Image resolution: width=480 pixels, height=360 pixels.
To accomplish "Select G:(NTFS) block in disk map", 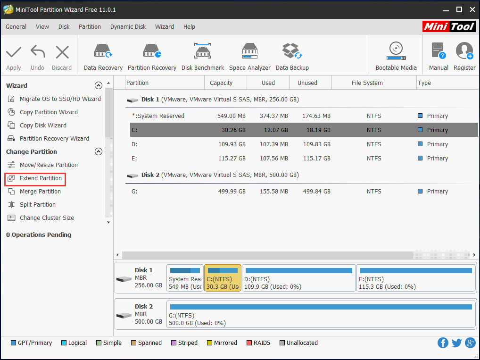I will click(321, 314).
